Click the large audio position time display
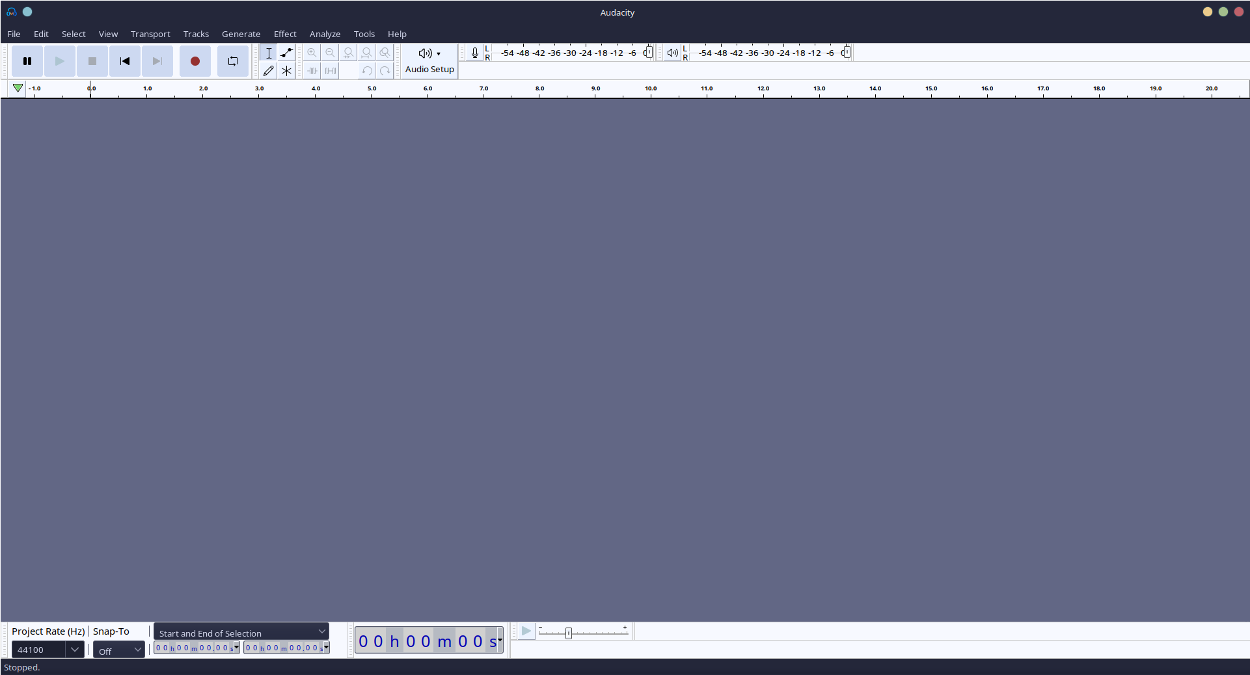This screenshot has width=1250, height=675. pos(426,641)
